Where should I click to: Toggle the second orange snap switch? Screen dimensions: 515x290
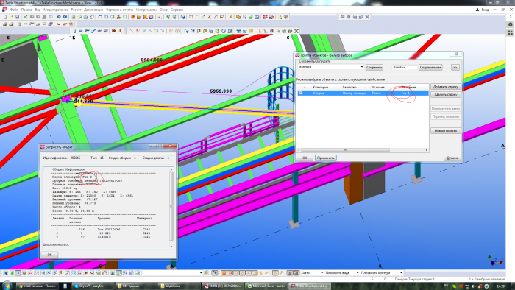[230, 273]
